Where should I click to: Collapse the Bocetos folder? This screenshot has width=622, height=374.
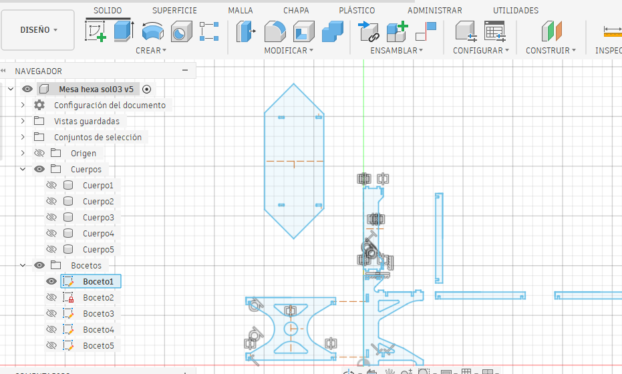coord(23,265)
